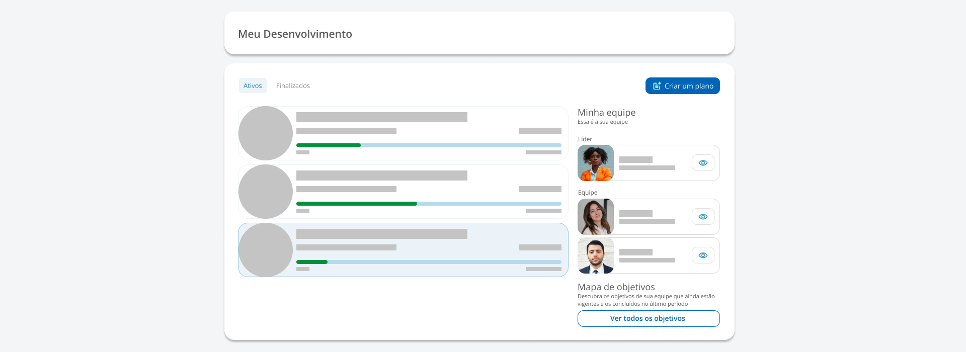Click the second plan's round avatar placeholder
Image resolution: width=966 pixels, height=352 pixels.
point(266,192)
